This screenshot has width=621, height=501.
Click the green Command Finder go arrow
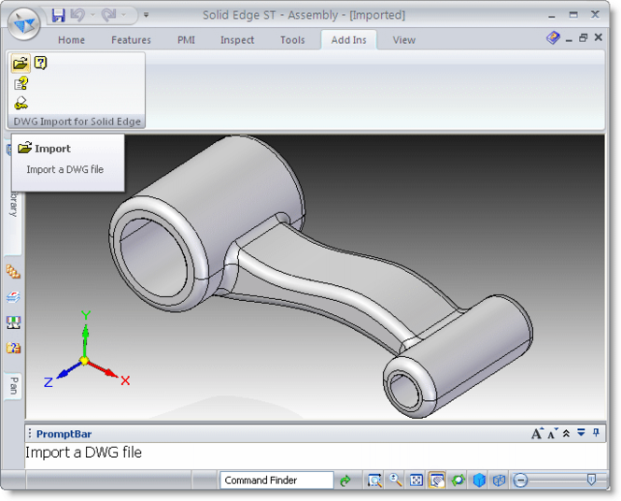click(x=346, y=480)
